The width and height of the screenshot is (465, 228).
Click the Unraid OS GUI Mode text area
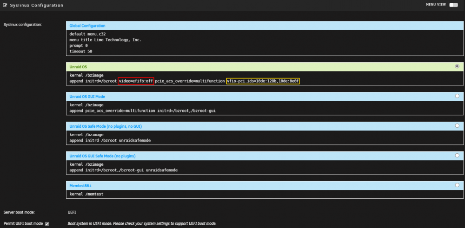click(265, 108)
